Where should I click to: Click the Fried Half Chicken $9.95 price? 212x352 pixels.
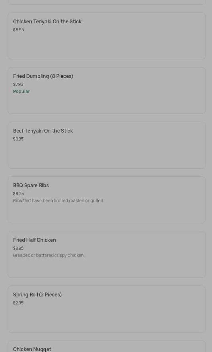tap(18, 248)
